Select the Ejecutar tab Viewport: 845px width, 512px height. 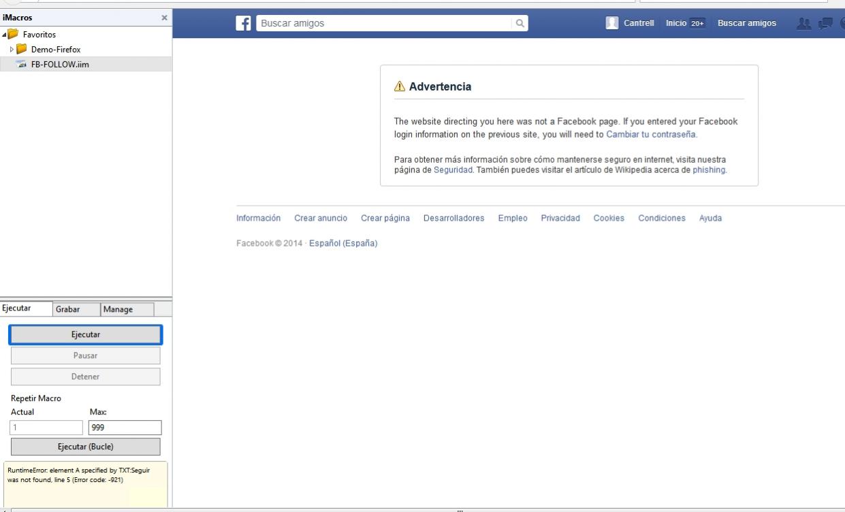[16, 308]
